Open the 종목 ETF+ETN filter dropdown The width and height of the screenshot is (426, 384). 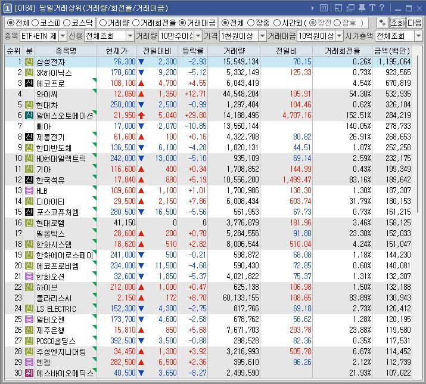[x=63, y=36]
